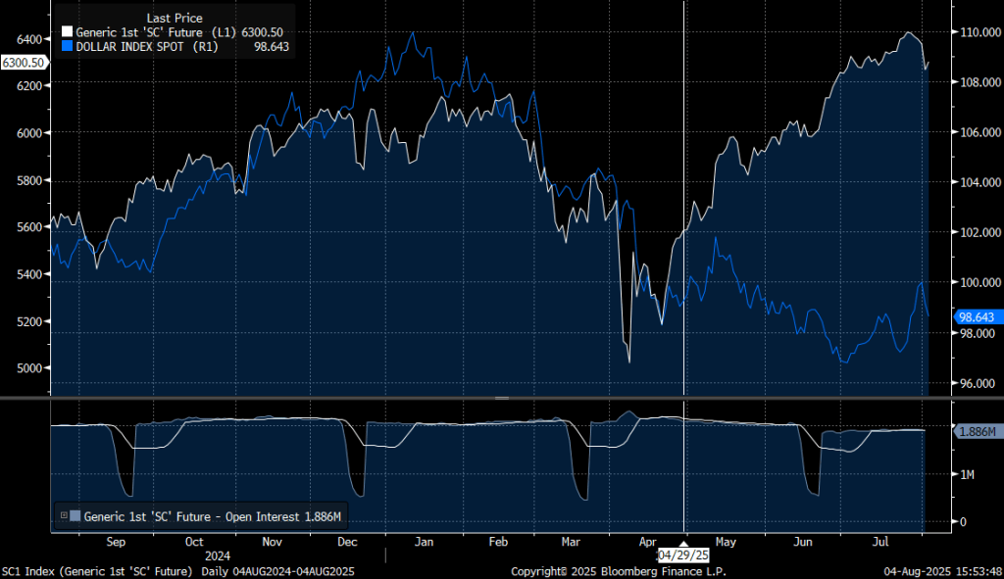Viewport: 1004px width, 579px height.
Task: Click the 6300.50 price tag on left axis
Action: 24,63
